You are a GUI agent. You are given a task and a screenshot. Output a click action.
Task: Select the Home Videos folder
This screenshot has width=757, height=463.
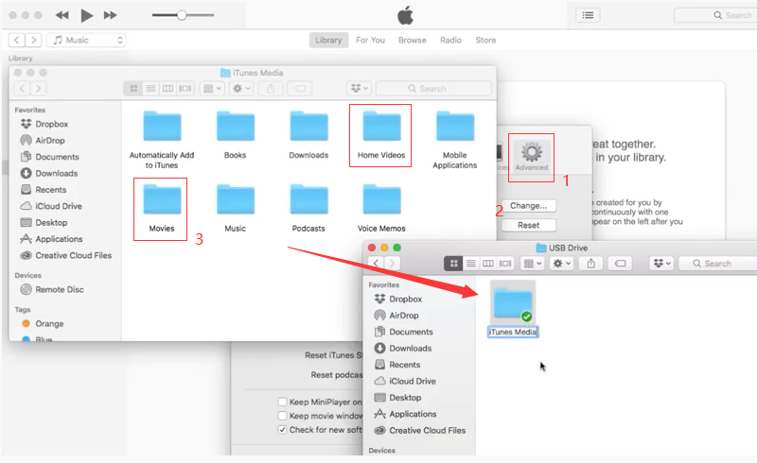(381, 135)
